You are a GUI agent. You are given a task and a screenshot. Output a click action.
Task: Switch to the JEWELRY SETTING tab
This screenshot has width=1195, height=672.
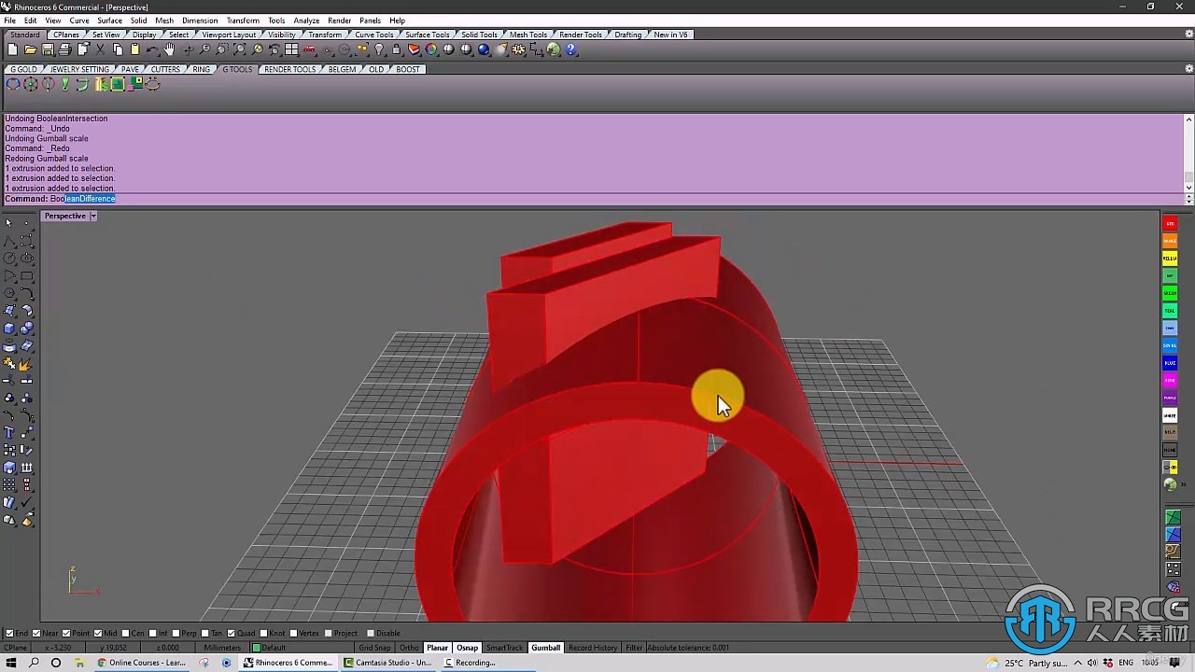coord(79,69)
